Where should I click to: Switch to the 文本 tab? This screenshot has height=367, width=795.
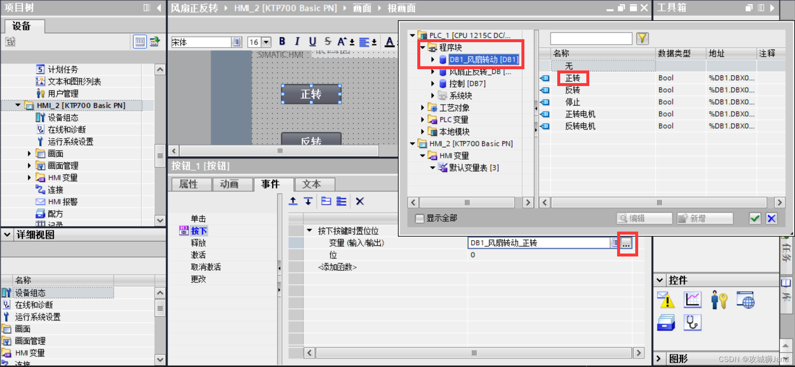[x=314, y=184]
